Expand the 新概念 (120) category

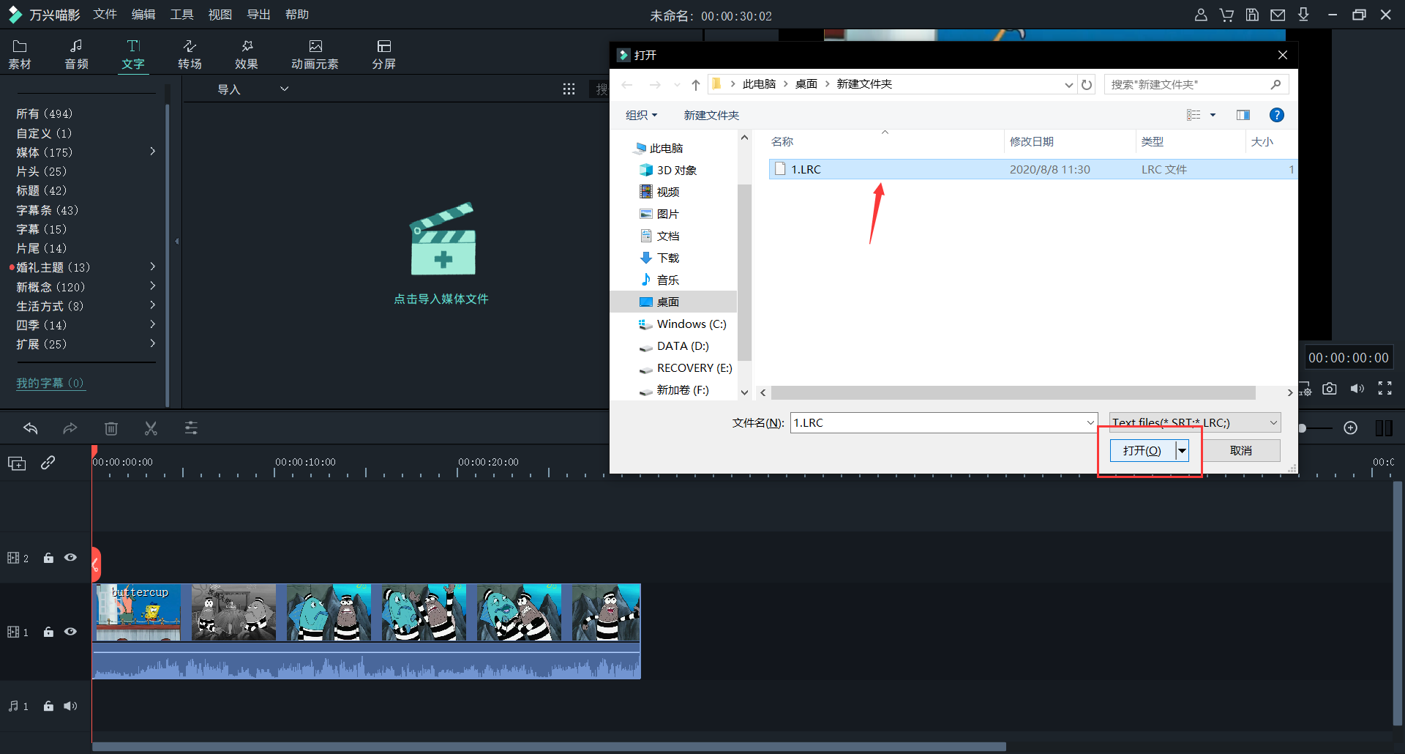[x=152, y=286]
